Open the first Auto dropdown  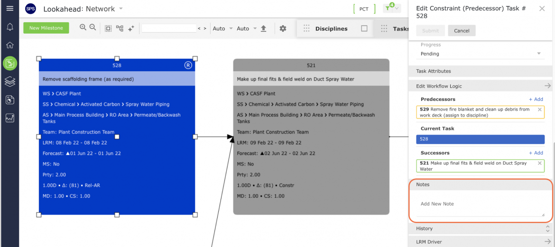(222, 28)
